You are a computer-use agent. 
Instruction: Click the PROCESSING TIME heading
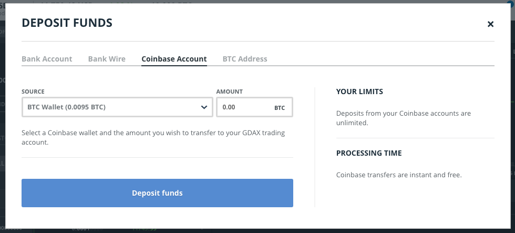click(369, 153)
